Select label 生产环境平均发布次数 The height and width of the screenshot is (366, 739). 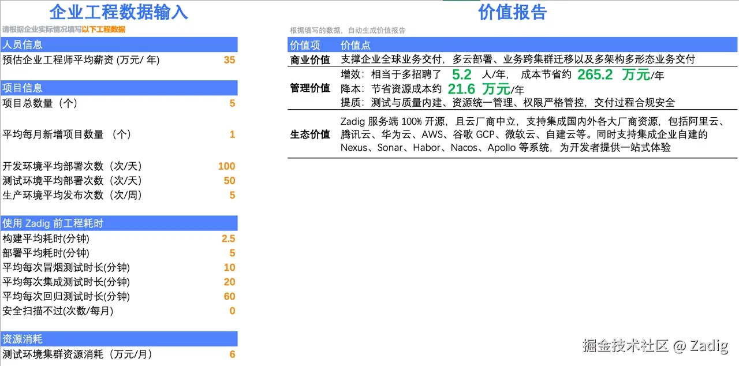(x=72, y=195)
